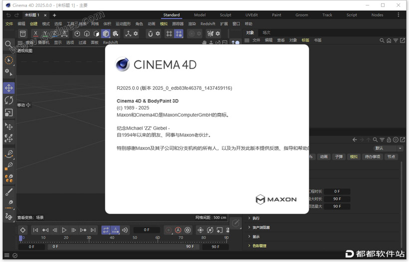This screenshot has height=262, width=409.
Task: Add a new document tab with plus
Action: [x=54, y=15]
